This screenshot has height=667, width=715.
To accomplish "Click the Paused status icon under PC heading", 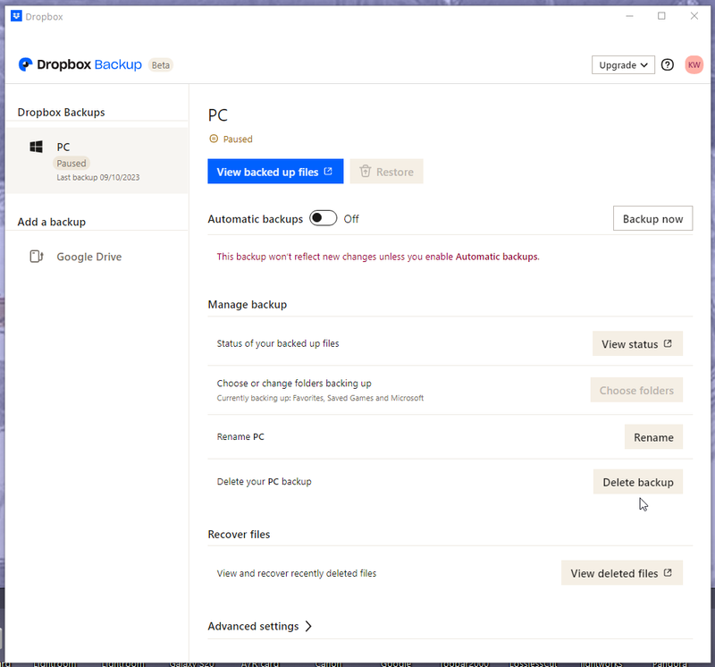I will pyautogui.click(x=213, y=139).
